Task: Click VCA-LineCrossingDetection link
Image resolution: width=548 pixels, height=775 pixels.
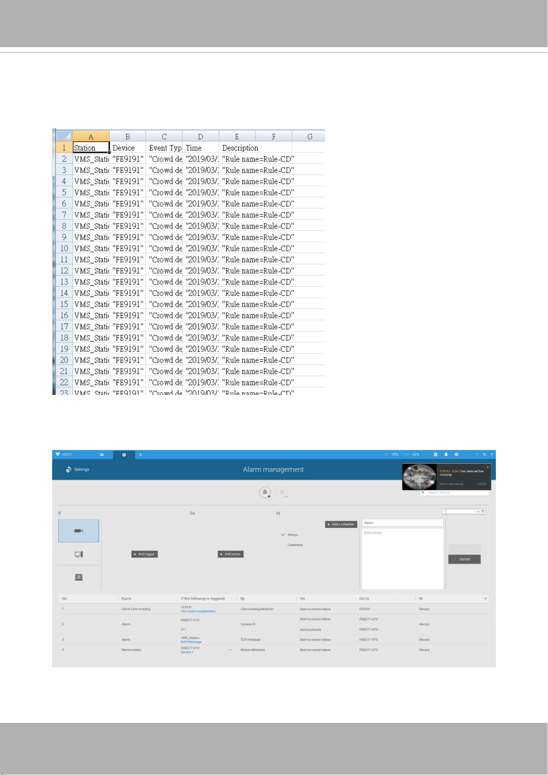Action: pyautogui.click(x=198, y=611)
